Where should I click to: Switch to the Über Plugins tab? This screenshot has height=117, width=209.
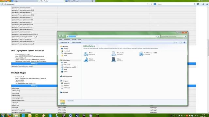pyautogui.click(x=52, y=1)
